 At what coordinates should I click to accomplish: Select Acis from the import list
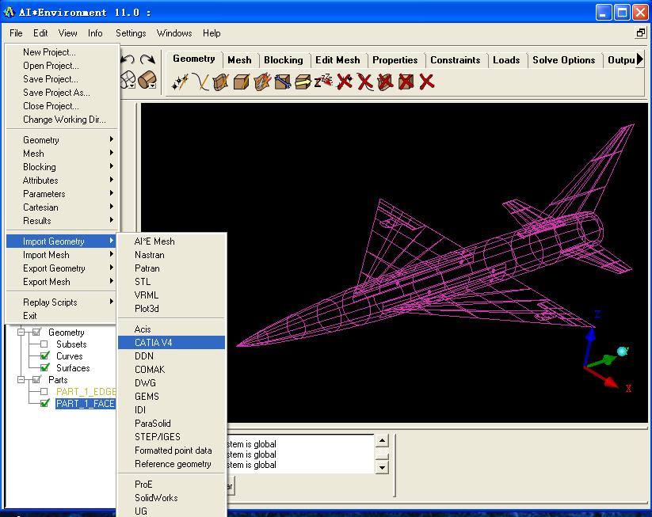(172, 329)
